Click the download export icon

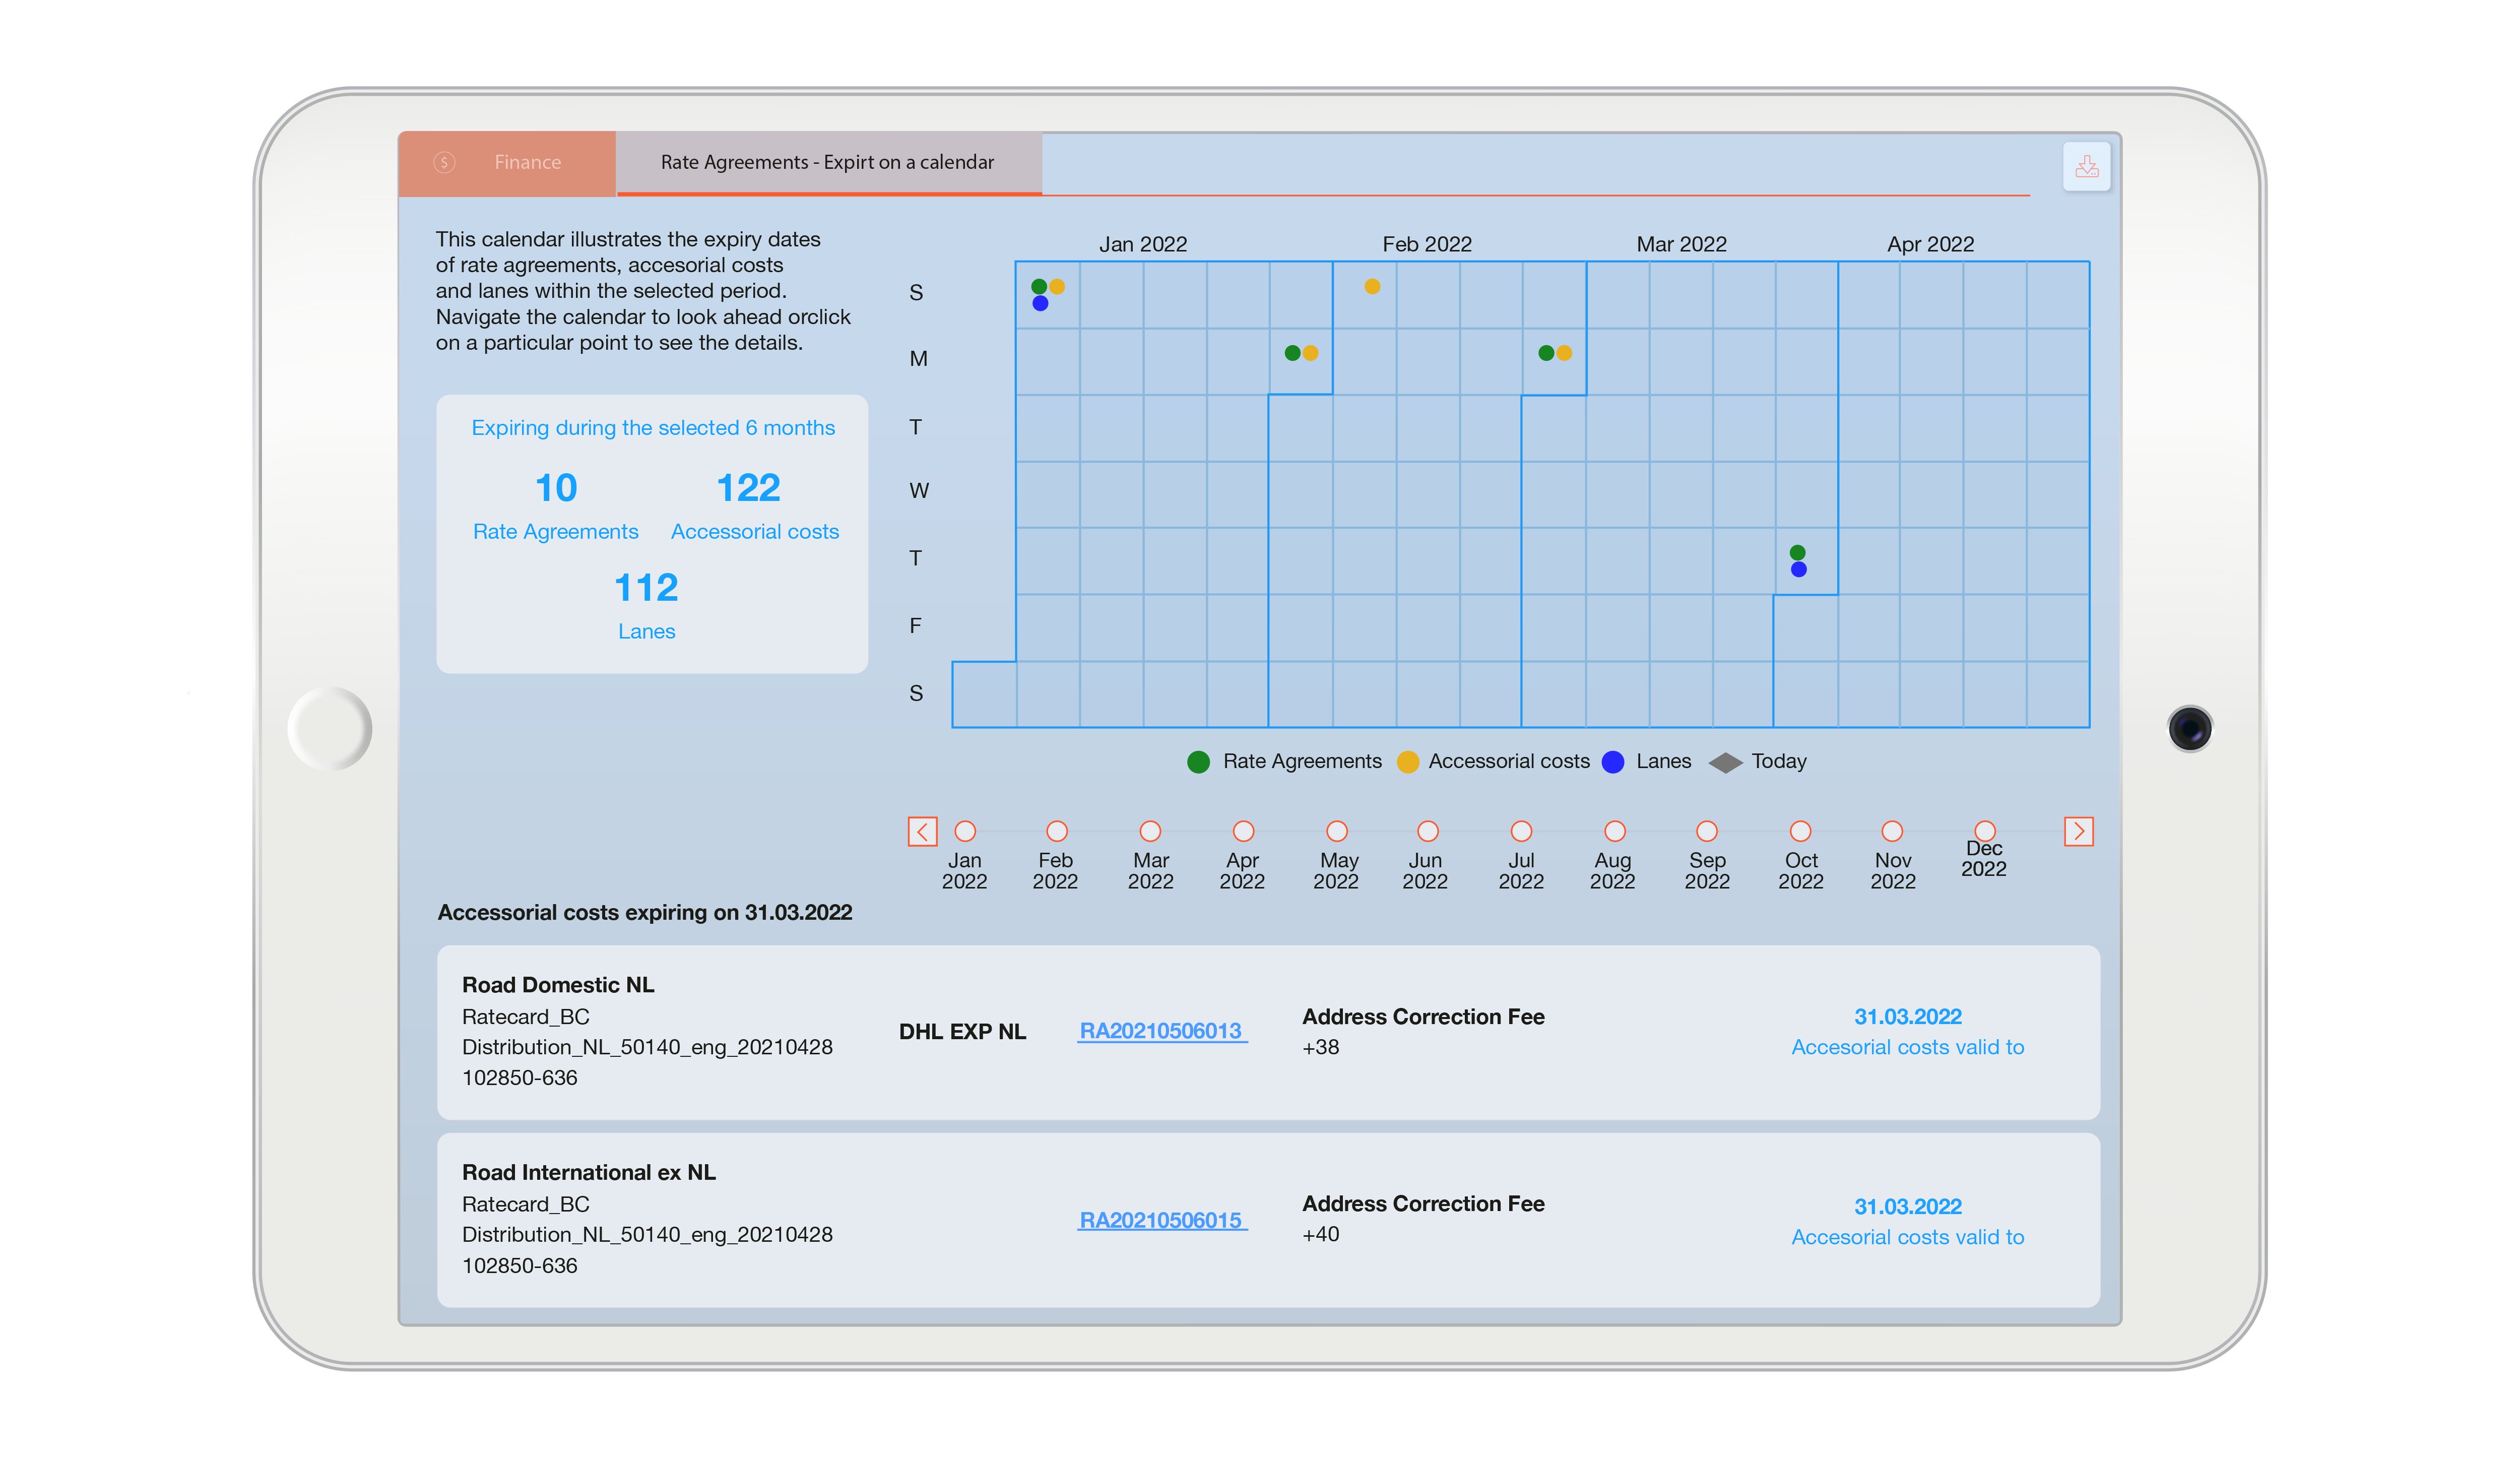pos(2086,166)
